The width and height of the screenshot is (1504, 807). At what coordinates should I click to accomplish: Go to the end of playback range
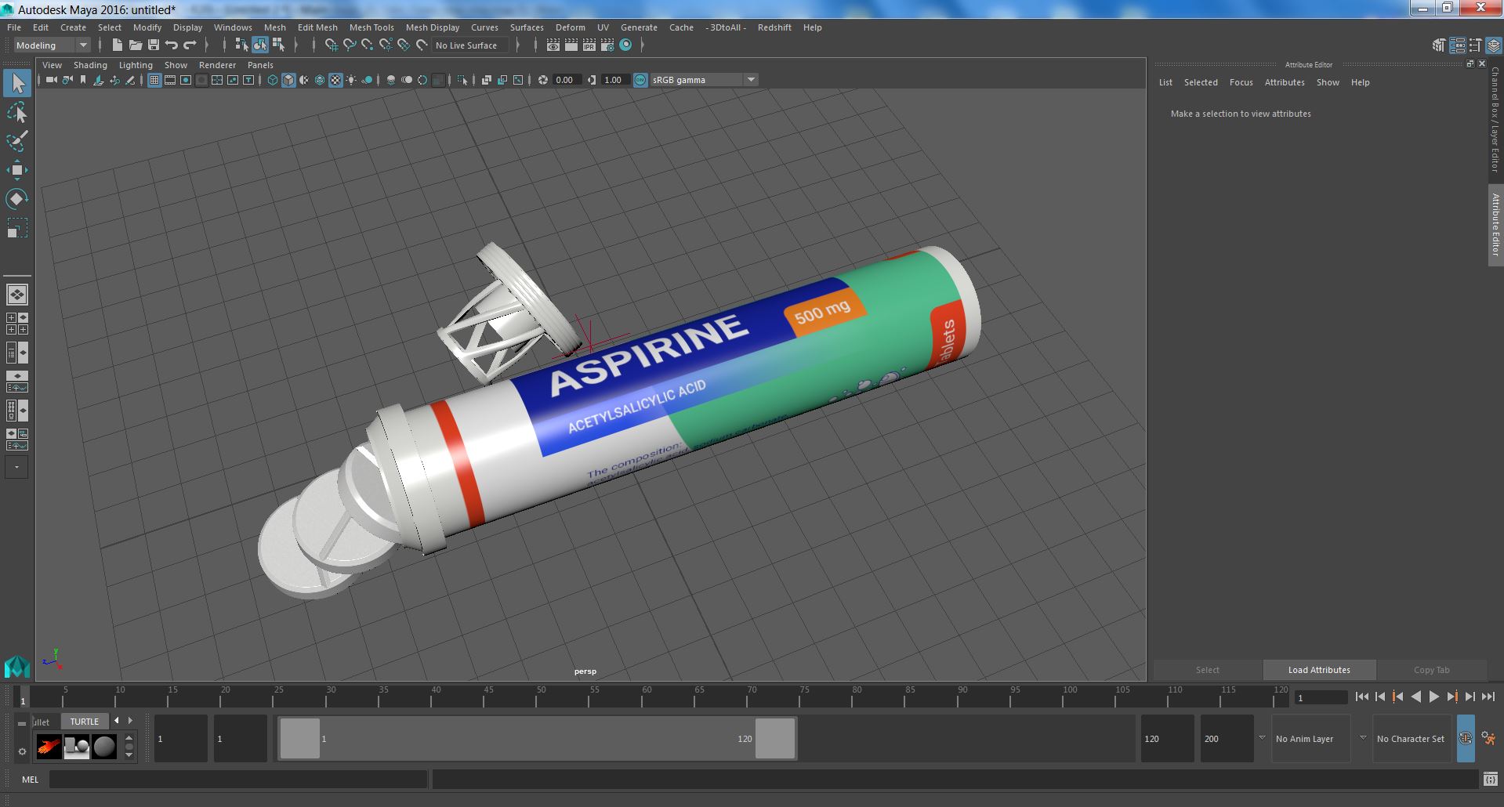1488,697
